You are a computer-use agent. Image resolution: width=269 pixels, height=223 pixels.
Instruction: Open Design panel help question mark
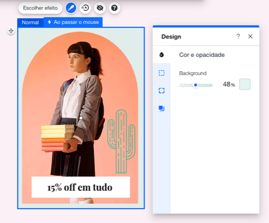(238, 36)
